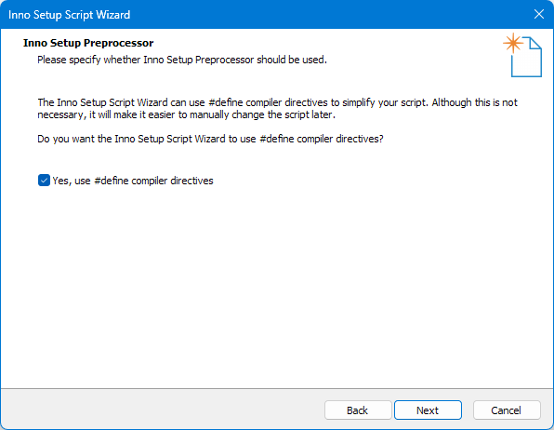Go to the next wizard page
The width and height of the screenshot is (554, 430).
[x=428, y=410]
